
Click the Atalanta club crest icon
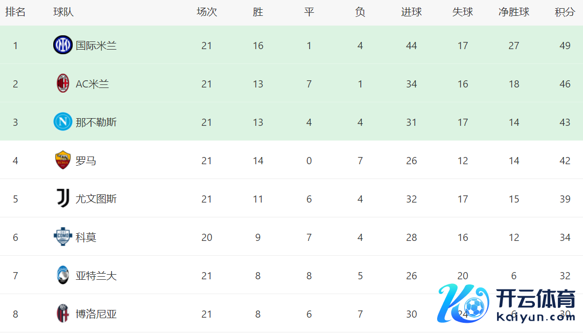(62, 275)
